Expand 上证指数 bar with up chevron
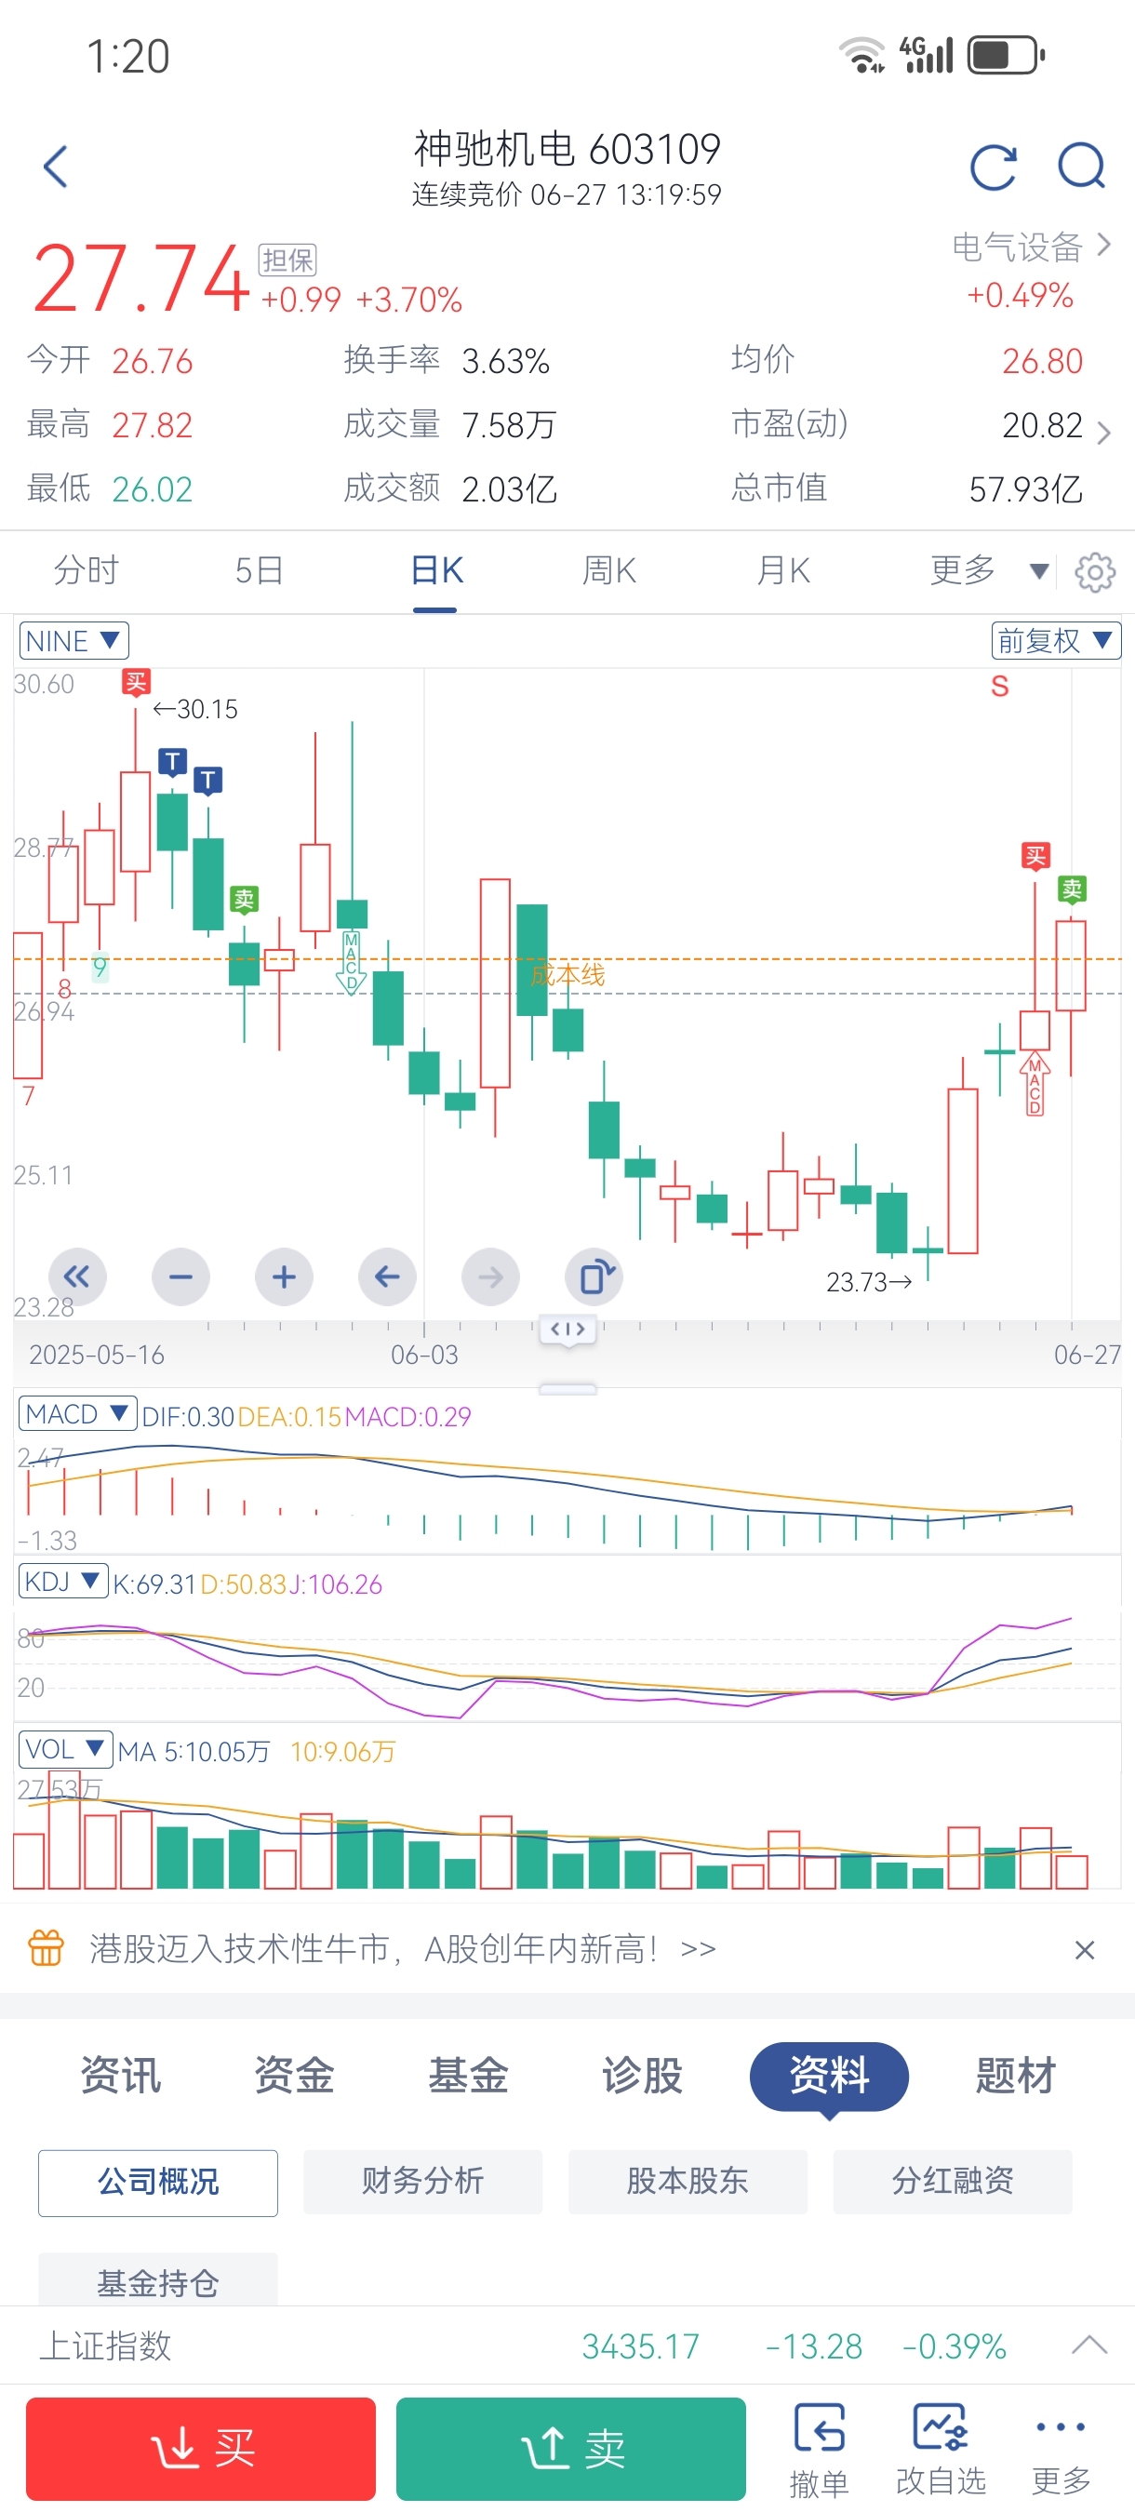Image resolution: width=1135 pixels, height=2512 pixels. click(x=1088, y=2345)
